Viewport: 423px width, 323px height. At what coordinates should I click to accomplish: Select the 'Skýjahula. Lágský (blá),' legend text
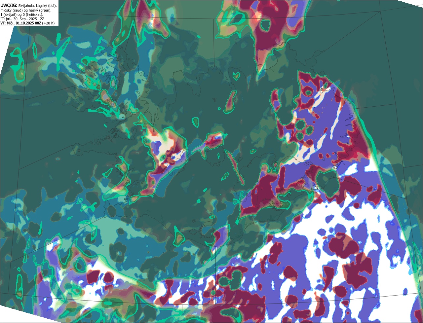37,6
